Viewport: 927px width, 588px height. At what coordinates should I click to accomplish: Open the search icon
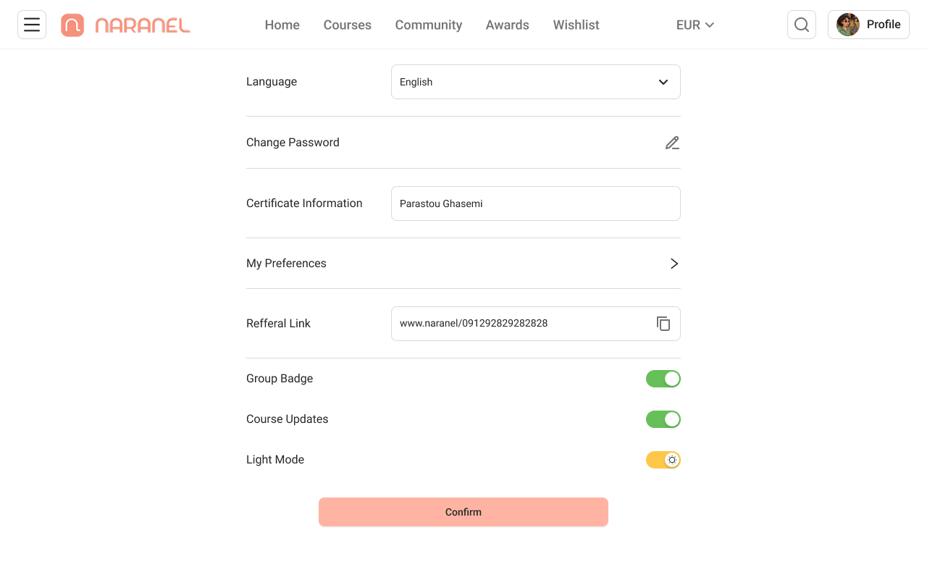point(802,25)
